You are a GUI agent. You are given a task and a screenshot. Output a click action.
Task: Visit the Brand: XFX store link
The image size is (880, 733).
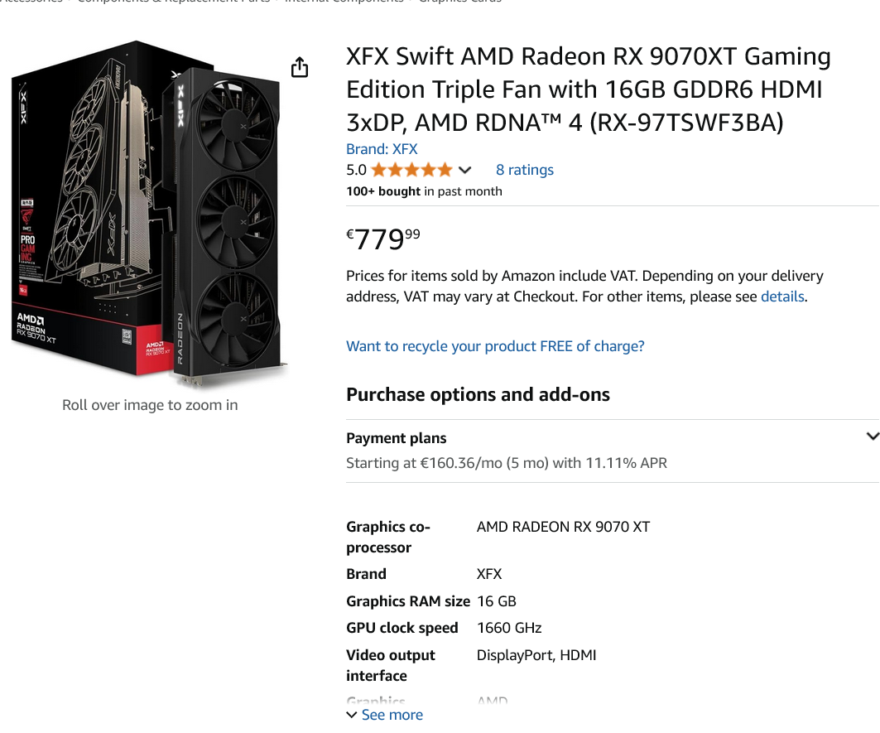[x=382, y=149]
